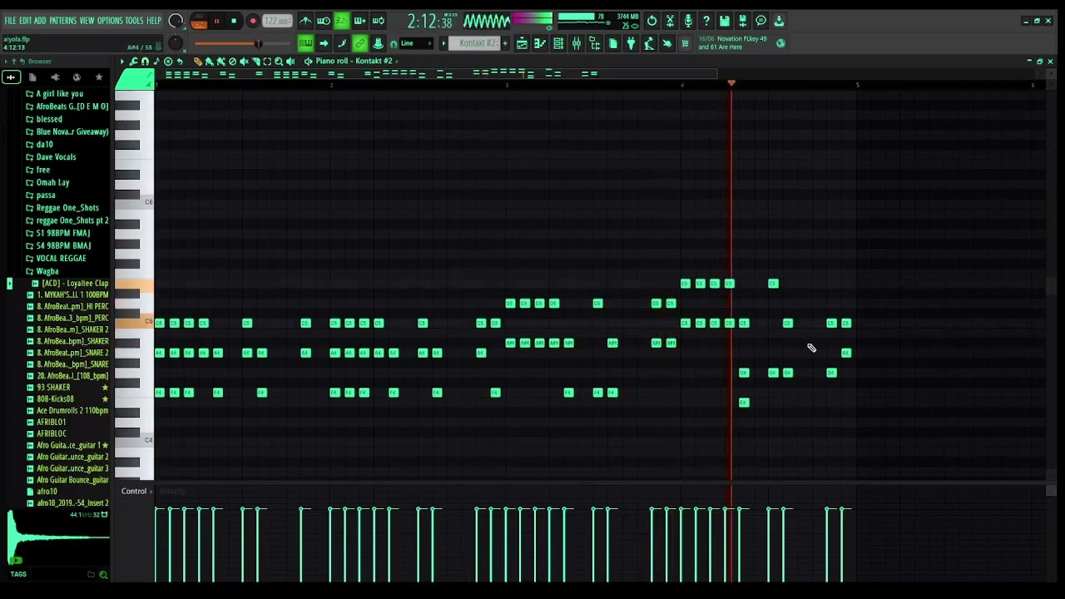Open the ADD menu
Screen dimensions: 1065x599
click(x=40, y=21)
